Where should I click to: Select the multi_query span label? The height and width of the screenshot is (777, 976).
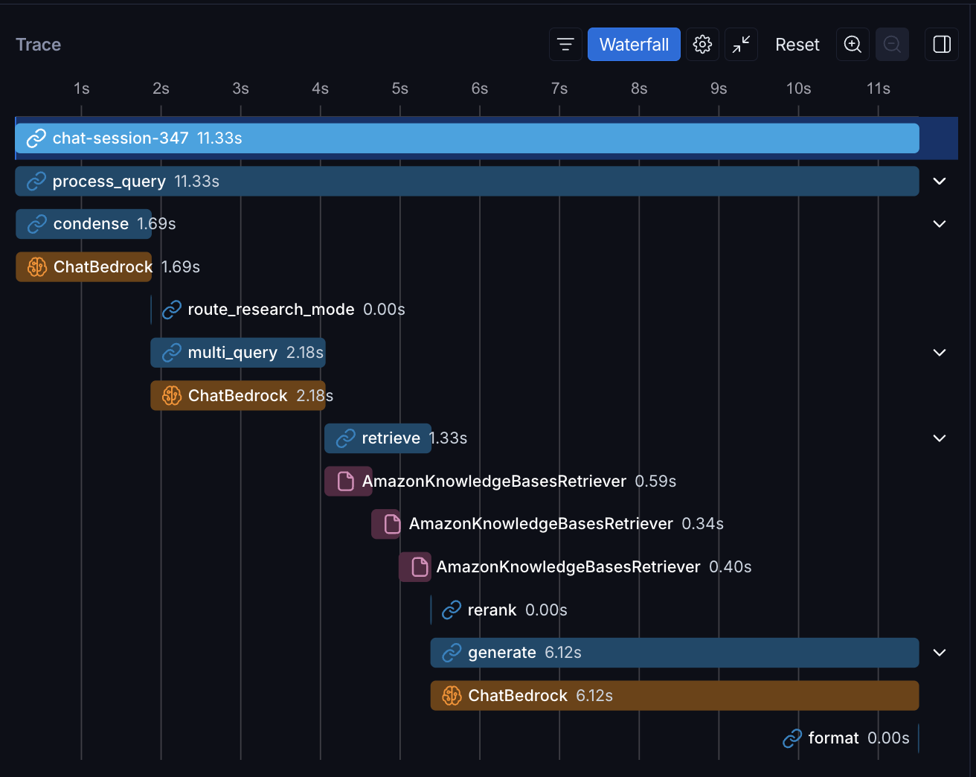tap(233, 353)
